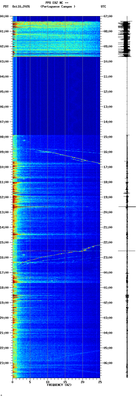Click the '5' frequency tick label
The image size is (138, 398).
[30, 382]
